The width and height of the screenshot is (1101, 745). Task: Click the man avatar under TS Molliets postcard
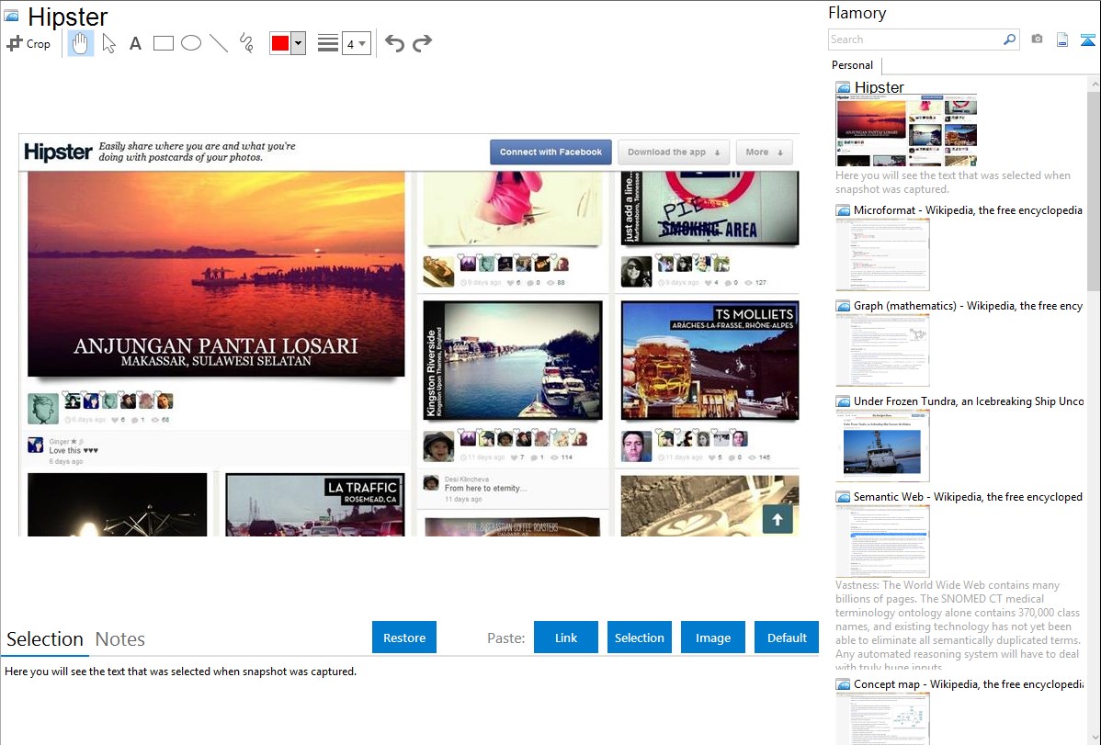(636, 446)
